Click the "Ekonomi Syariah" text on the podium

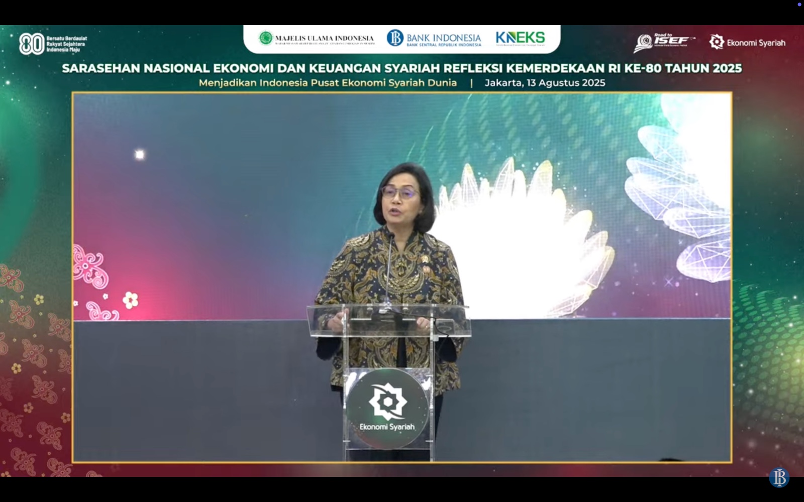387,427
